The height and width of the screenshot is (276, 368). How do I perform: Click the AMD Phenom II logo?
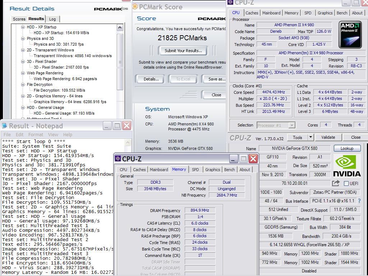pyautogui.click(x=350, y=34)
